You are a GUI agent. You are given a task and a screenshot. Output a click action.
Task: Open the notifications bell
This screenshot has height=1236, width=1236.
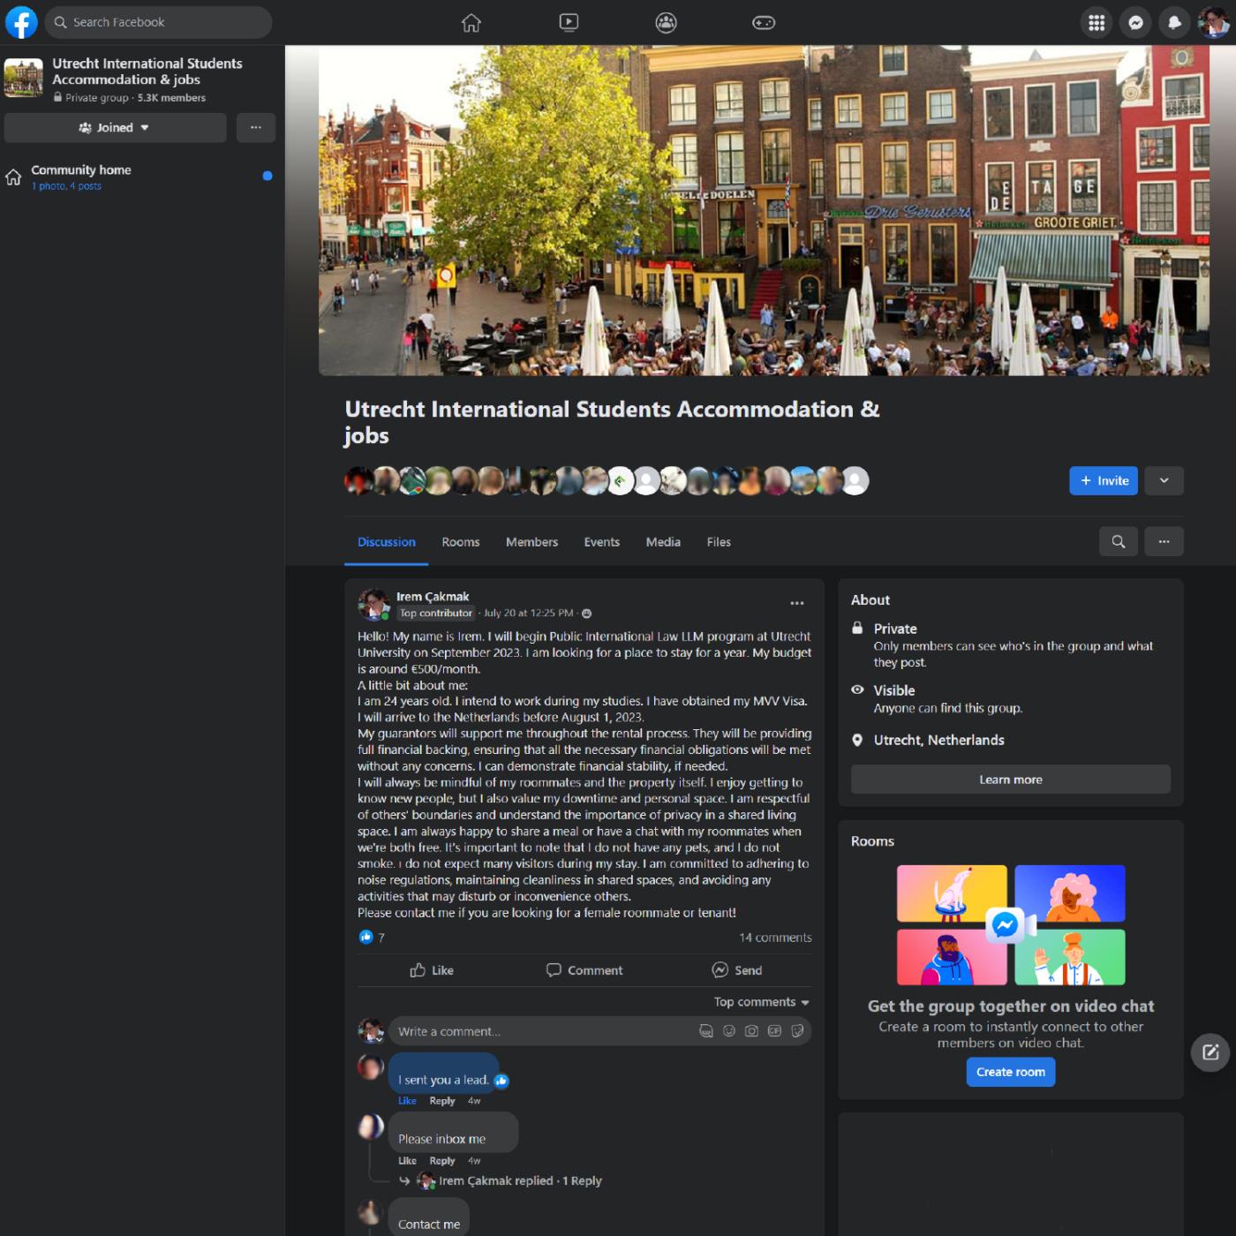coord(1175,23)
